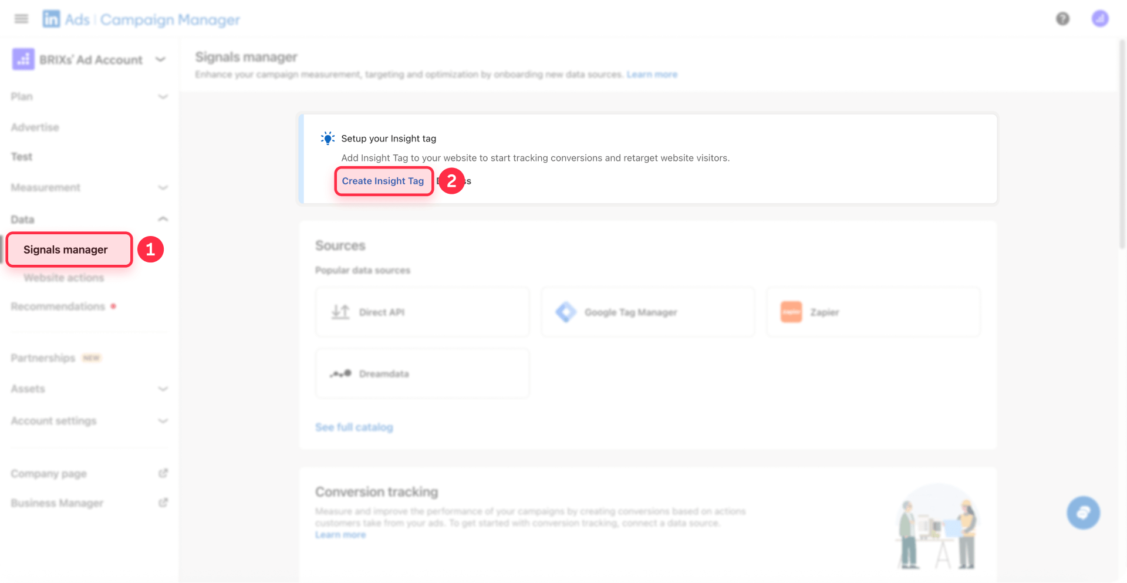The width and height of the screenshot is (1127, 583).
Task: Open the hamburger navigation menu
Action: point(21,18)
